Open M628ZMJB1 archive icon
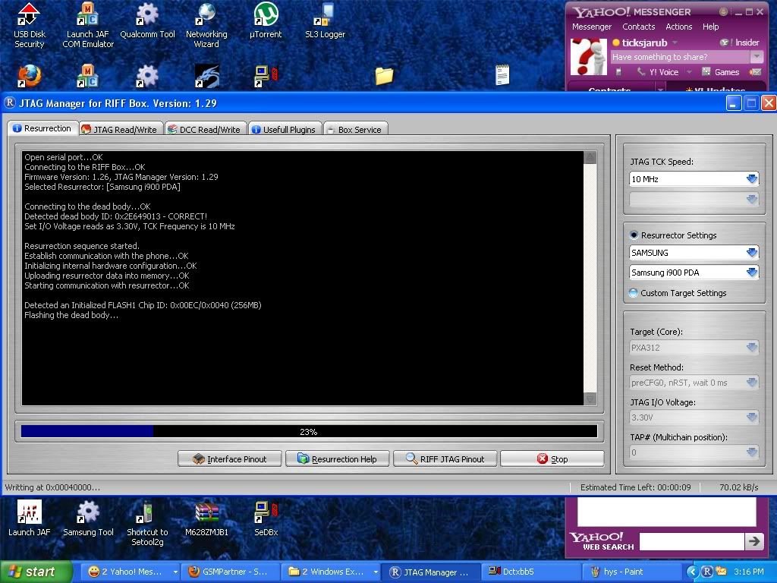Screen dimensions: 777x583 coord(206,518)
